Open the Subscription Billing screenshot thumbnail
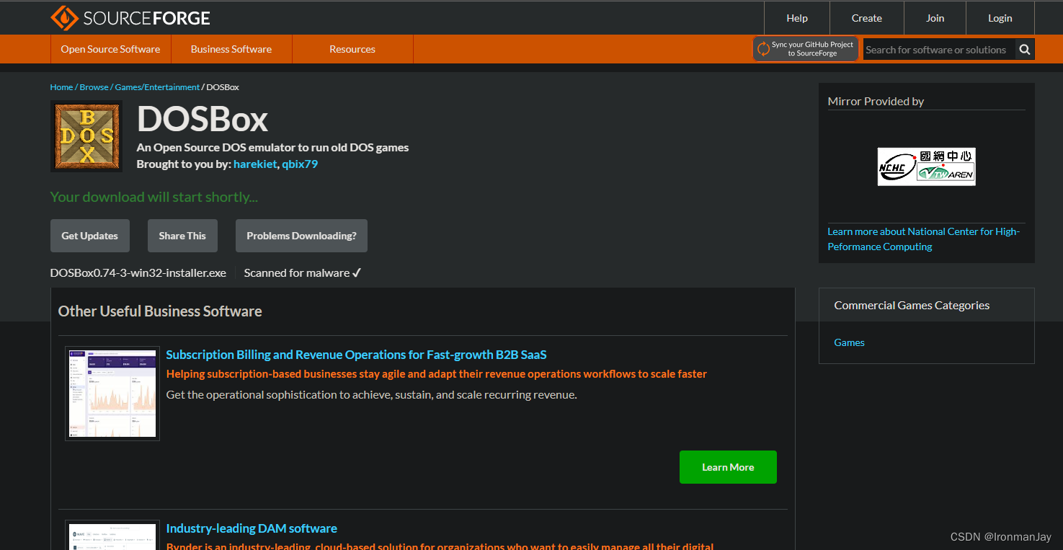This screenshot has height=550, width=1063. coord(112,394)
